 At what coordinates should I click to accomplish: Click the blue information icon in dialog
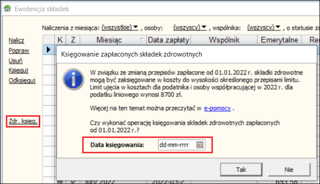click(x=73, y=79)
